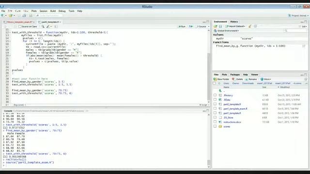Click the project icon at top right
The width and height of the screenshot is (310, 174).
click(x=290, y=15)
